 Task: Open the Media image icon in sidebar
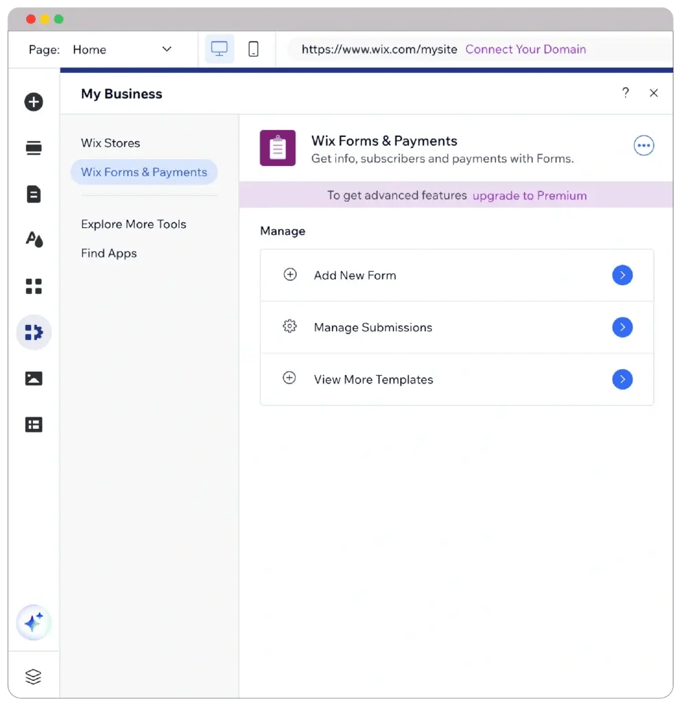pyautogui.click(x=34, y=378)
